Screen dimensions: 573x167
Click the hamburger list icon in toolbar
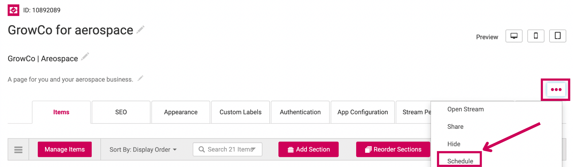[x=18, y=150]
